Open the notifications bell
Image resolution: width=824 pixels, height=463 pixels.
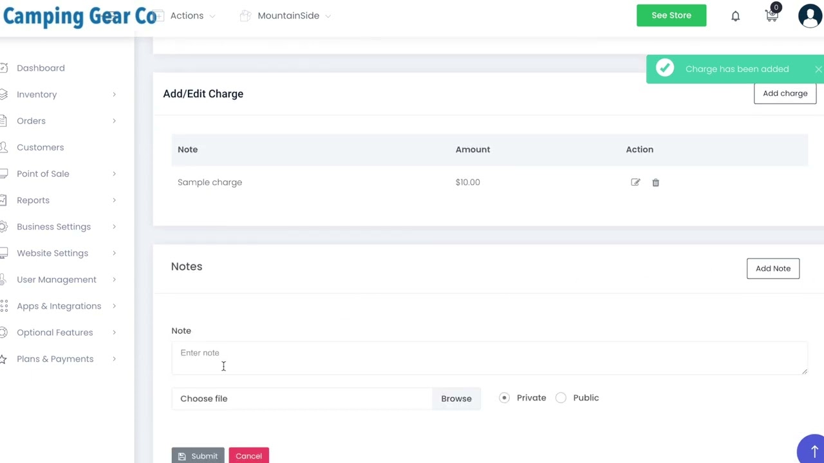(735, 16)
